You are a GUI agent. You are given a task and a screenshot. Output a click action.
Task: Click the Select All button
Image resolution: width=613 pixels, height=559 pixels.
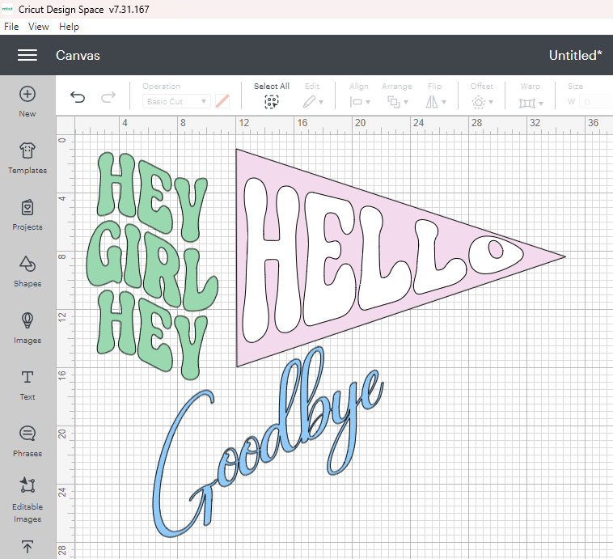coord(271,102)
